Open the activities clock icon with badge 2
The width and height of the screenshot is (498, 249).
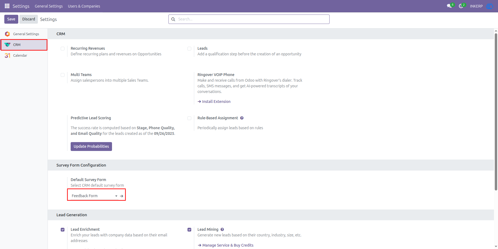[461, 6]
